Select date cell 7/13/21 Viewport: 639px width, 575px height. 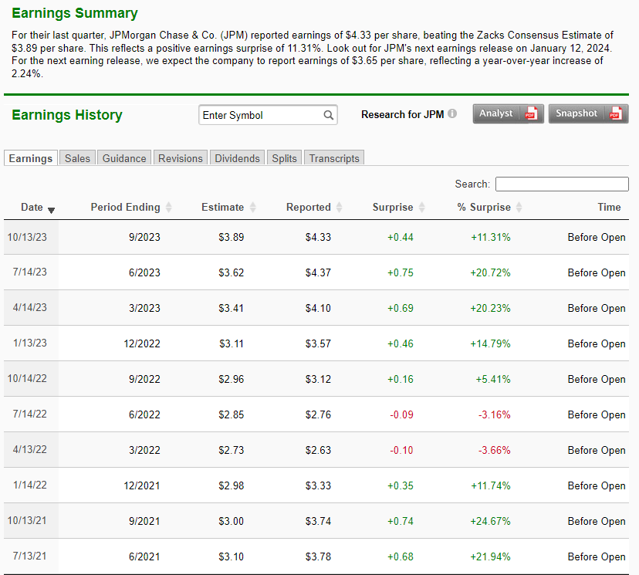[x=30, y=556]
